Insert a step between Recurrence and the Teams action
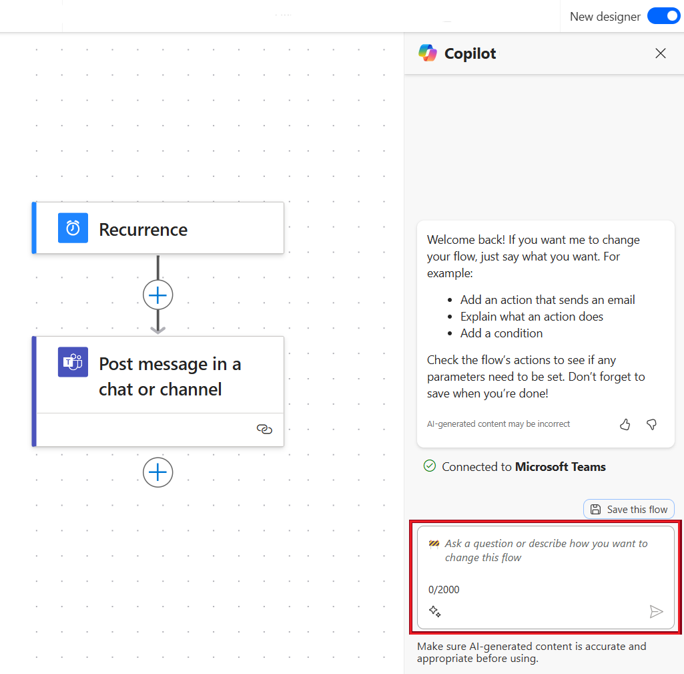The width and height of the screenshot is (684, 674). pyautogui.click(x=157, y=294)
